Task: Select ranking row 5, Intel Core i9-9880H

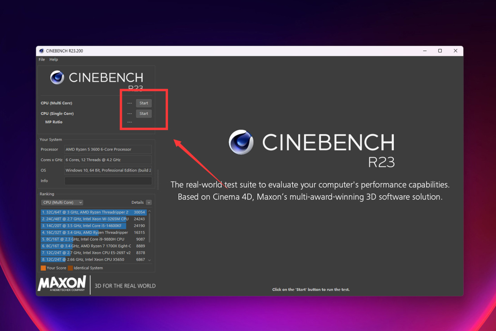Action: [93, 239]
